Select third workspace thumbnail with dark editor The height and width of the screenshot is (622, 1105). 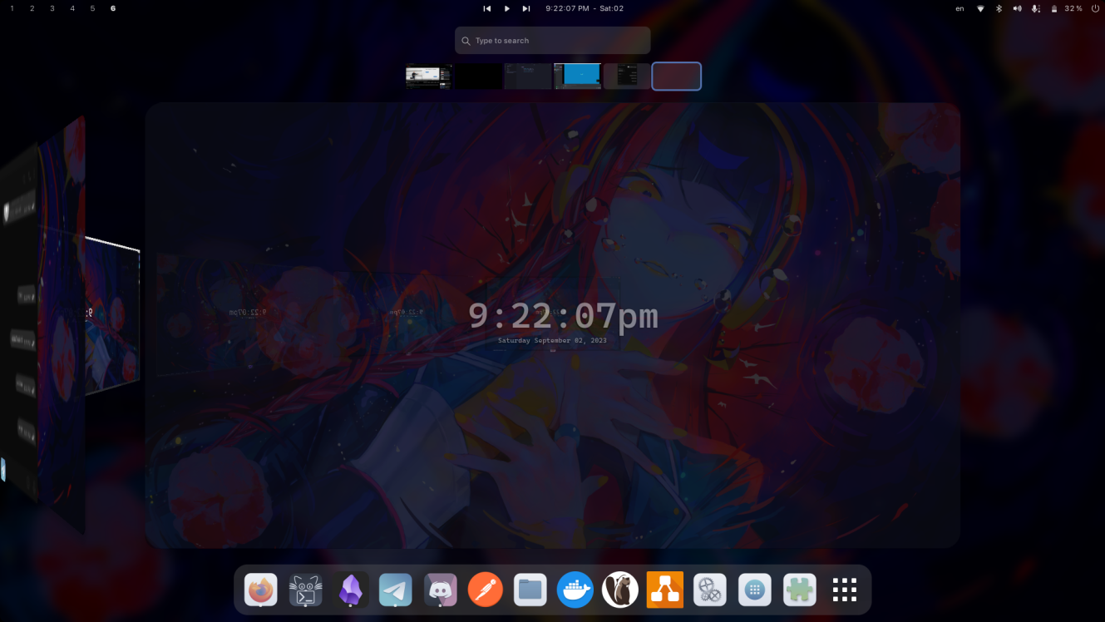point(528,77)
